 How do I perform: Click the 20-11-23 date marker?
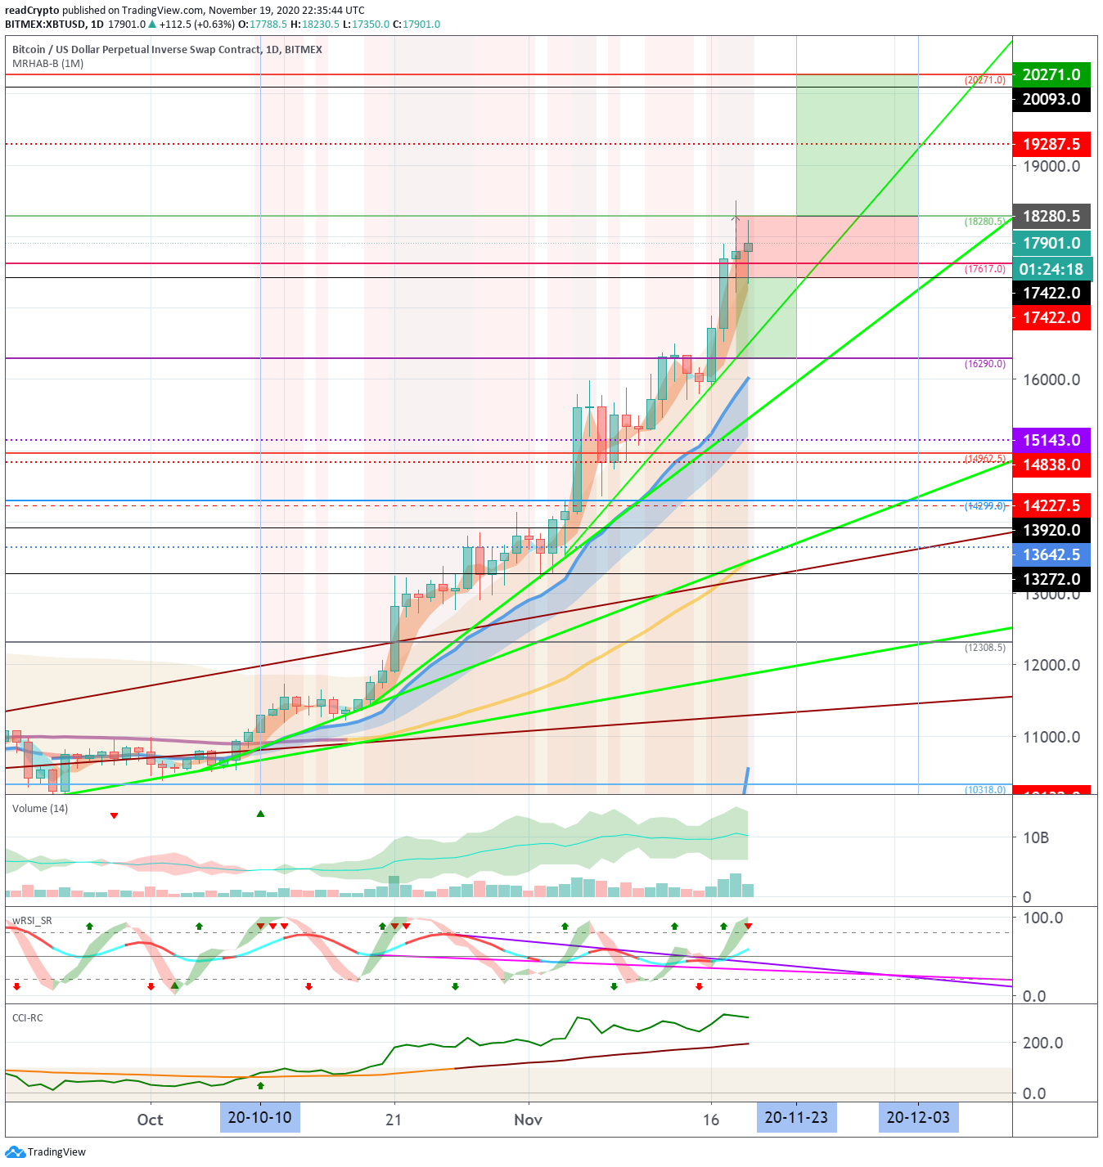tap(796, 1117)
